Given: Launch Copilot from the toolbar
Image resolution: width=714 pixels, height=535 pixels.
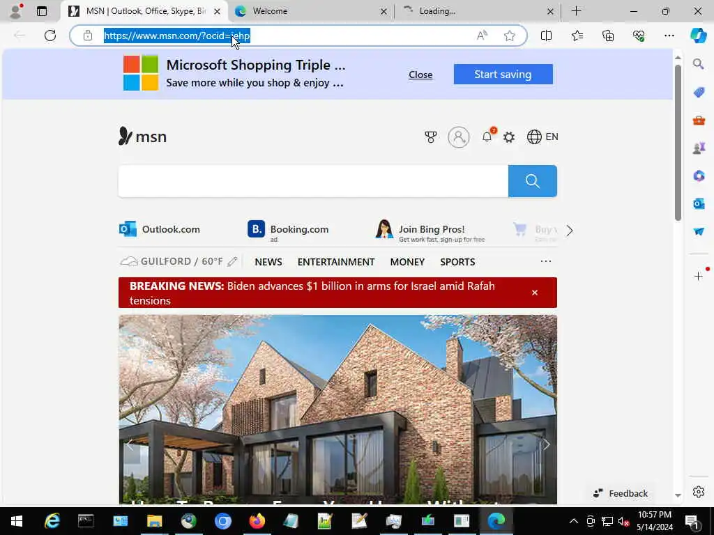Looking at the screenshot, I should click(698, 36).
